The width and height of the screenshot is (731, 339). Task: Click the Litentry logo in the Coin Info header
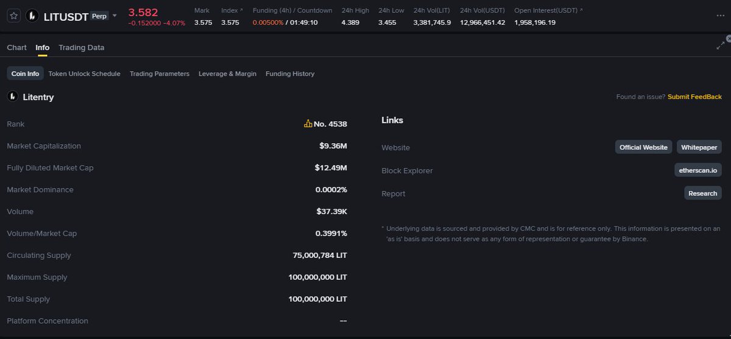click(x=12, y=96)
